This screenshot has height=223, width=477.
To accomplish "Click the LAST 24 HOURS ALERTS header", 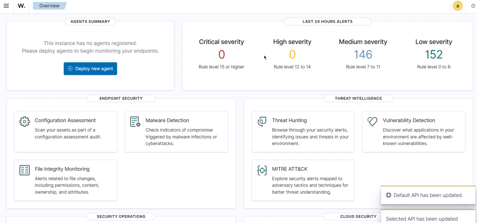I will (328, 21).
